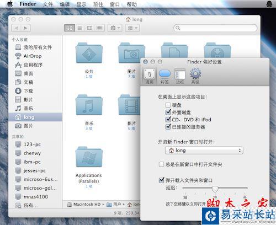Select 下载 in sidebar
Screen dimensions: 276x225
35,91
